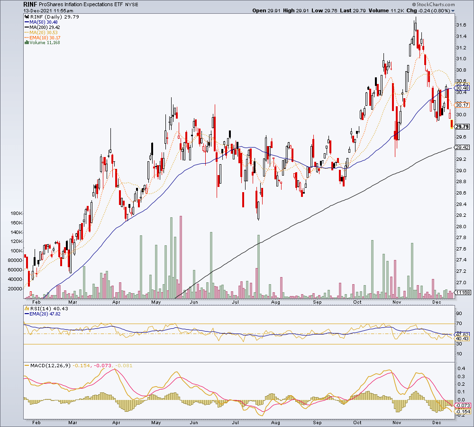Click the EMA(20) 47.82 legend entry
The height and width of the screenshot is (427, 474).
coord(45,314)
